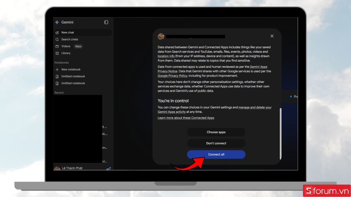
Task: Click the Connect all button
Action: click(x=216, y=154)
